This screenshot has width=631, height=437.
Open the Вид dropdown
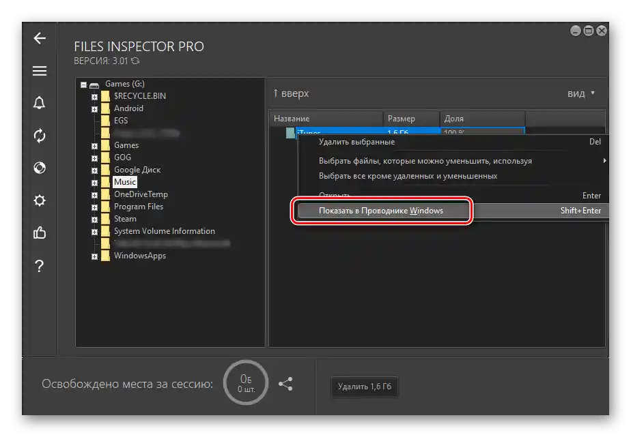[x=580, y=93]
